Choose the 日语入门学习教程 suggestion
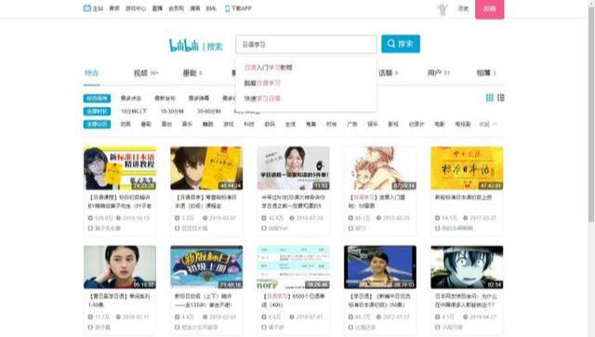 (269, 68)
